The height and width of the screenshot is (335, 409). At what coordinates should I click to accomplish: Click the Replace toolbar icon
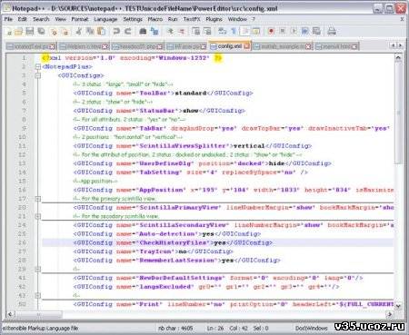[x=155, y=31]
